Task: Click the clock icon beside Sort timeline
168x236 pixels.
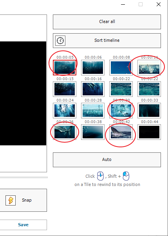Action: coord(60,41)
